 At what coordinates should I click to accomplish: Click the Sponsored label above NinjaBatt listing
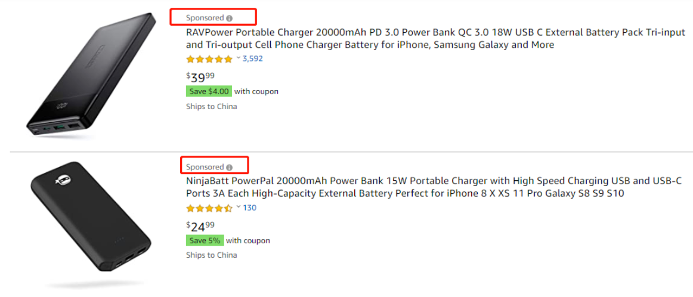coord(205,167)
